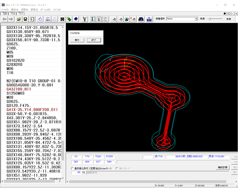
Task: Save the NC file with the floppy icon
Action: [x=25, y=19]
